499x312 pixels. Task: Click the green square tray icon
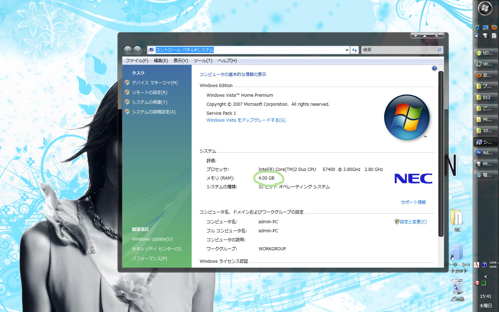483,283
